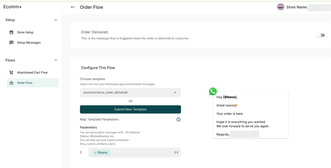331x168 pixels.
Task: Open the woocommerce_order_delivered template dropdown
Action: coord(130,93)
